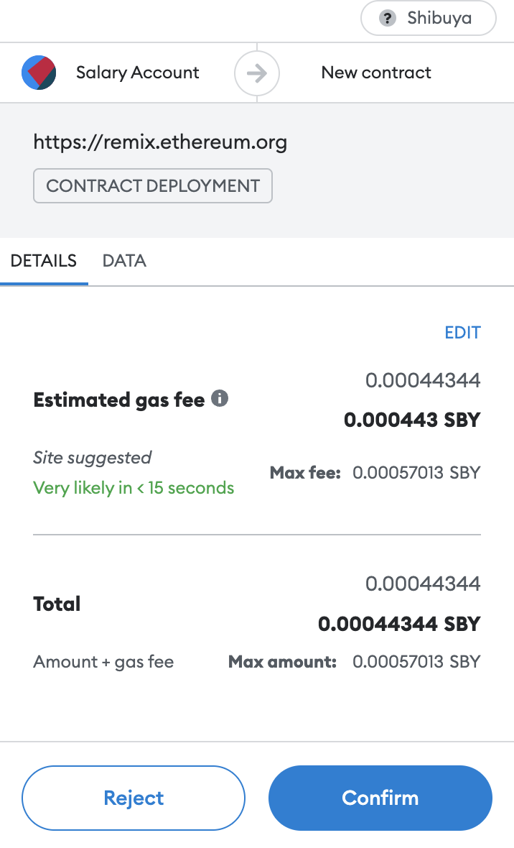This screenshot has width=514, height=848.
Task: Click the remix.ethereum.org origin URL
Action: point(160,142)
